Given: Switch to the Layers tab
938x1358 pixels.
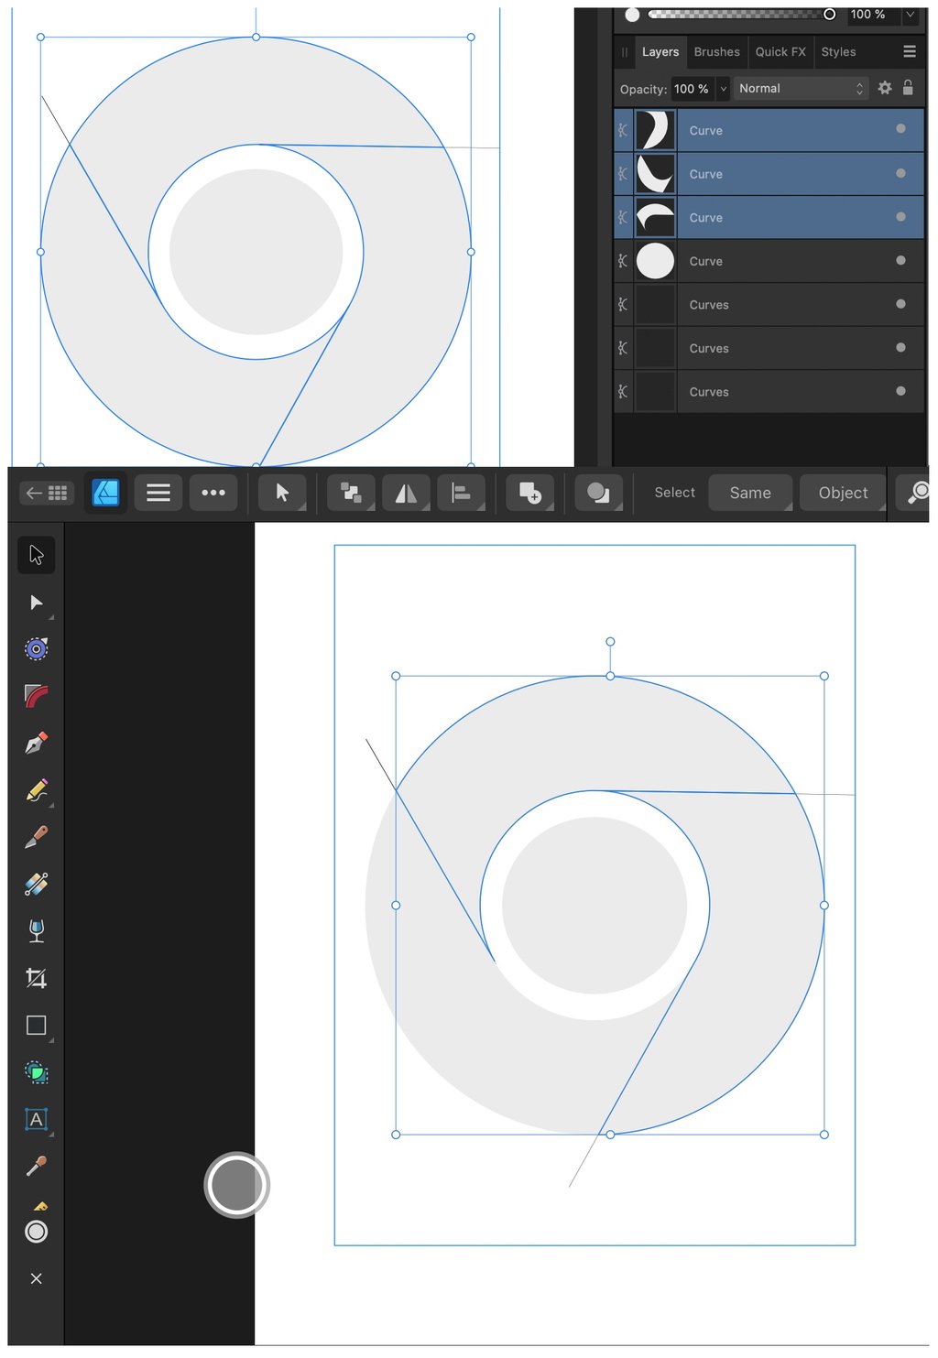Looking at the screenshot, I should click(x=660, y=52).
